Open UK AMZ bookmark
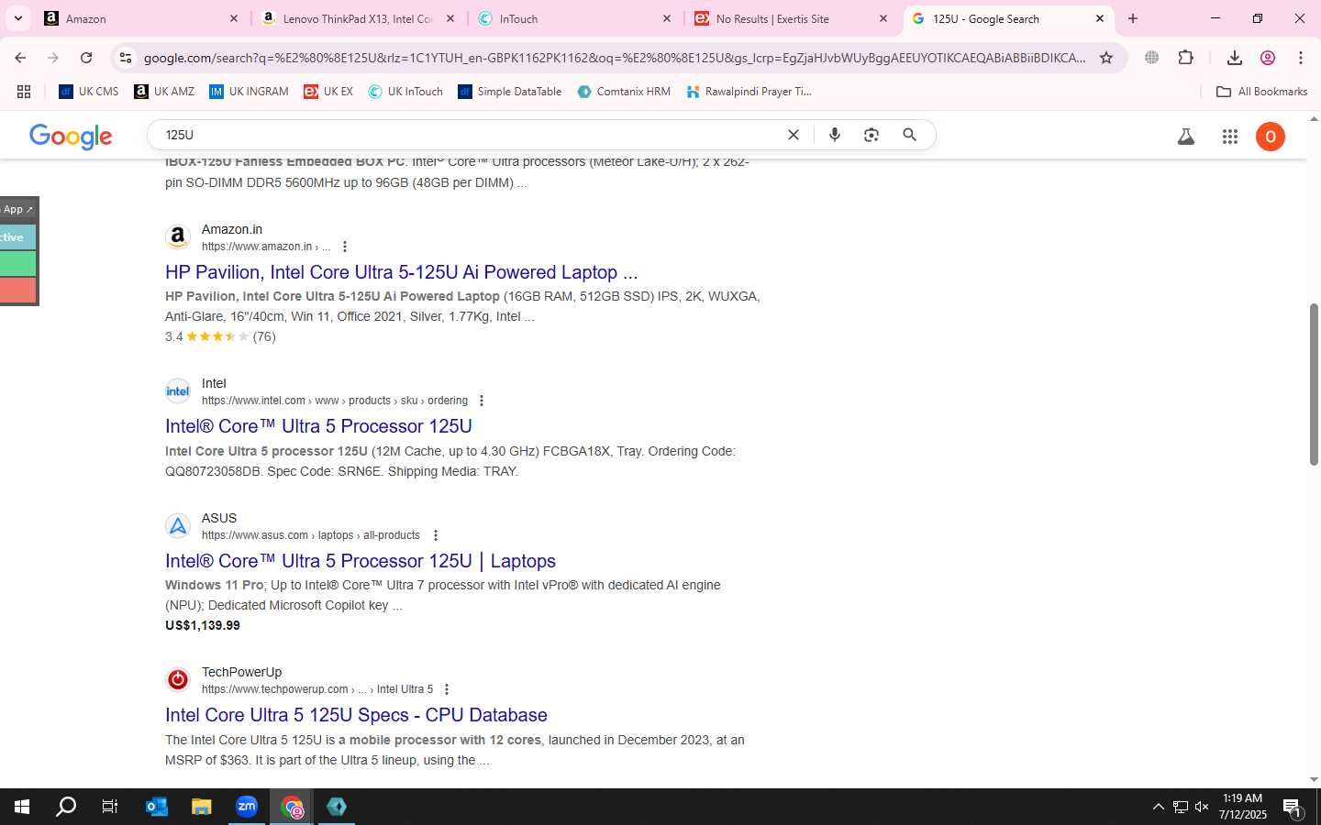The image size is (1321, 825). pyautogui.click(x=165, y=92)
